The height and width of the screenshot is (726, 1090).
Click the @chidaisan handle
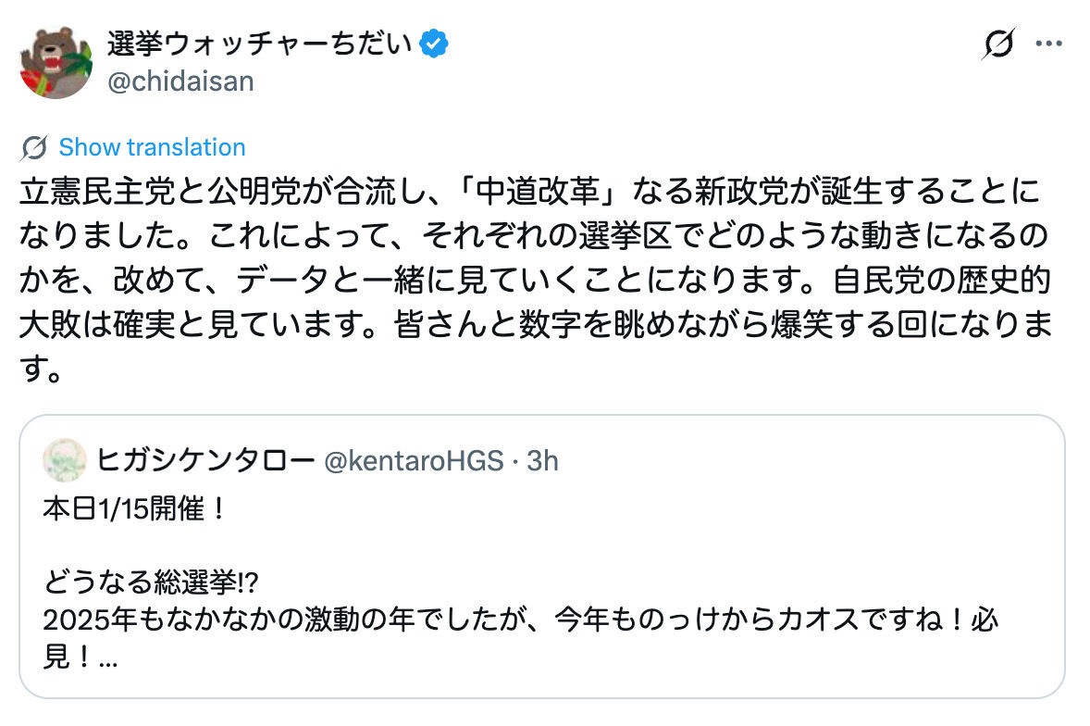(180, 81)
